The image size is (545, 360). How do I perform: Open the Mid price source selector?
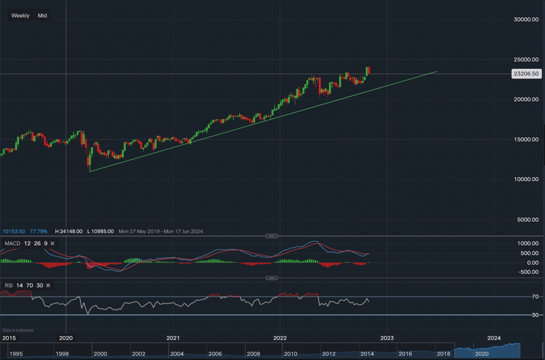coord(41,15)
